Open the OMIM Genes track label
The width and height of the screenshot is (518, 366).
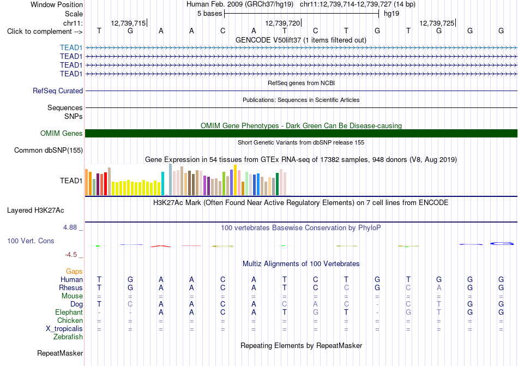coord(62,134)
